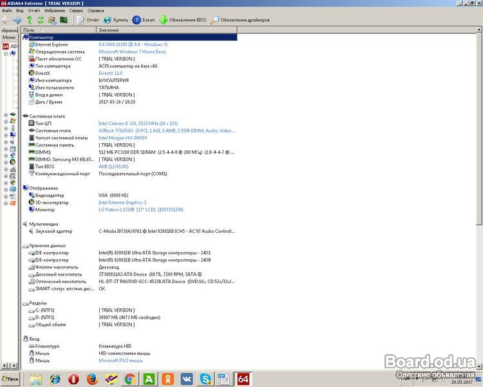Select the Клавиатура row

click(x=129, y=346)
